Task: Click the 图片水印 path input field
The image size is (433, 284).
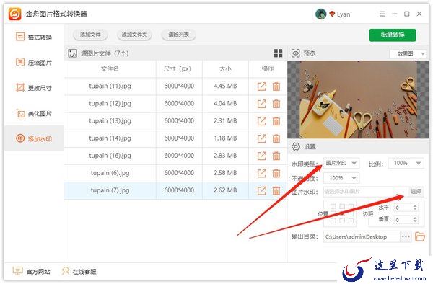Action: click(x=366, y=191)
